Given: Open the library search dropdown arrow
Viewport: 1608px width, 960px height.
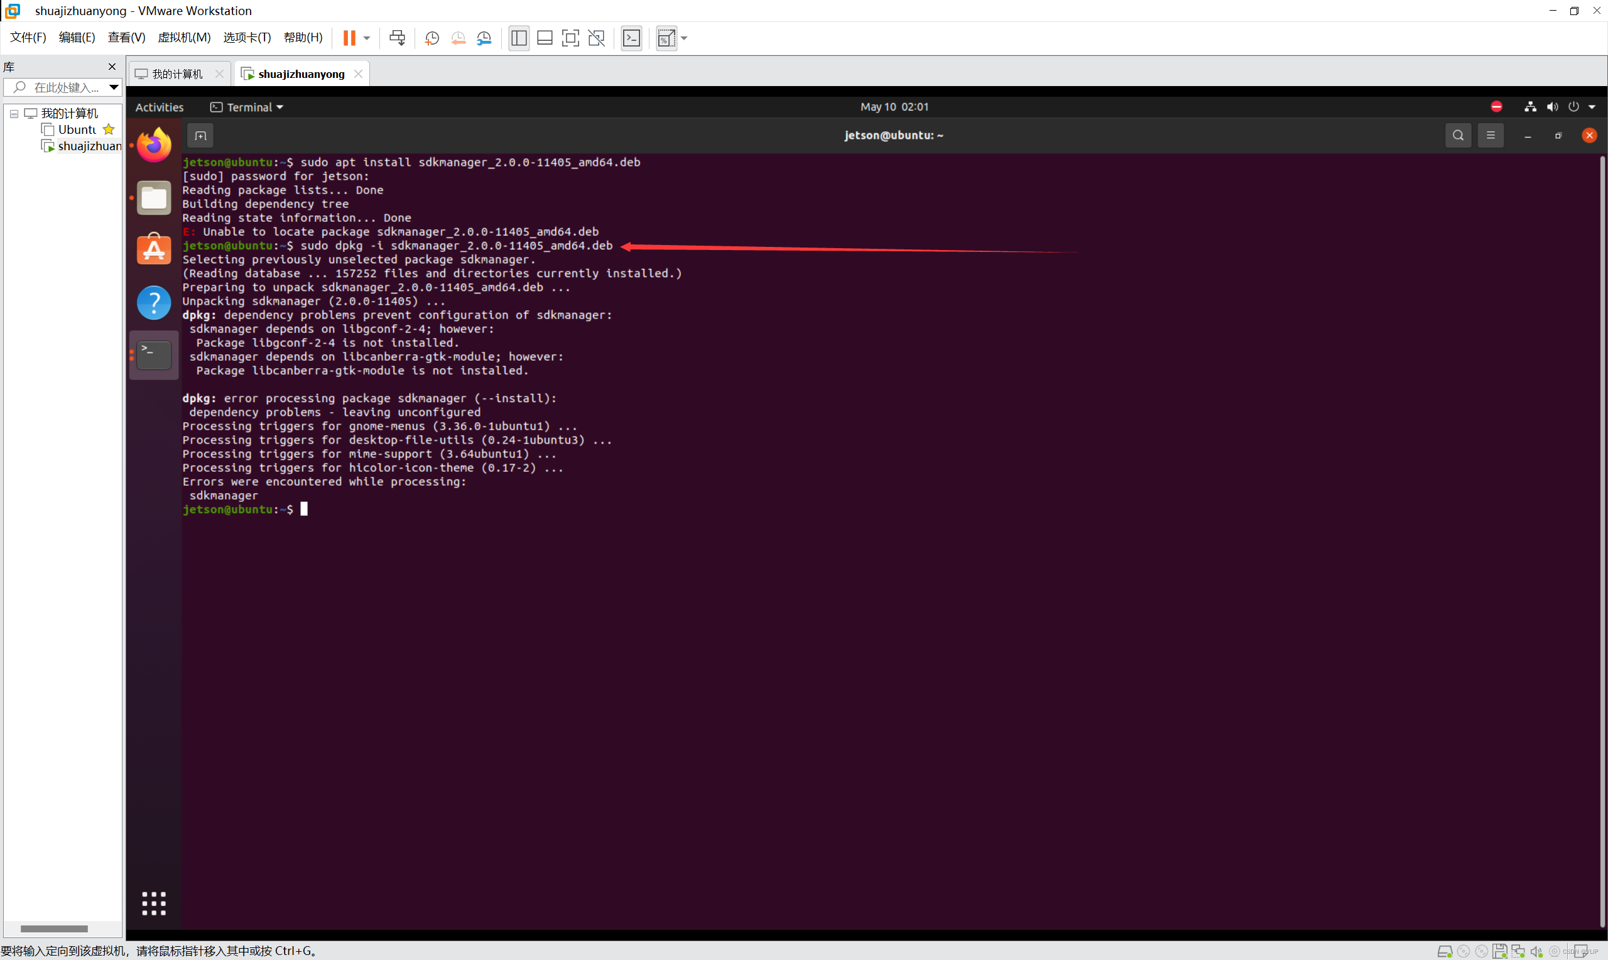Looking at the screenshot, I should tap(114, 87).
